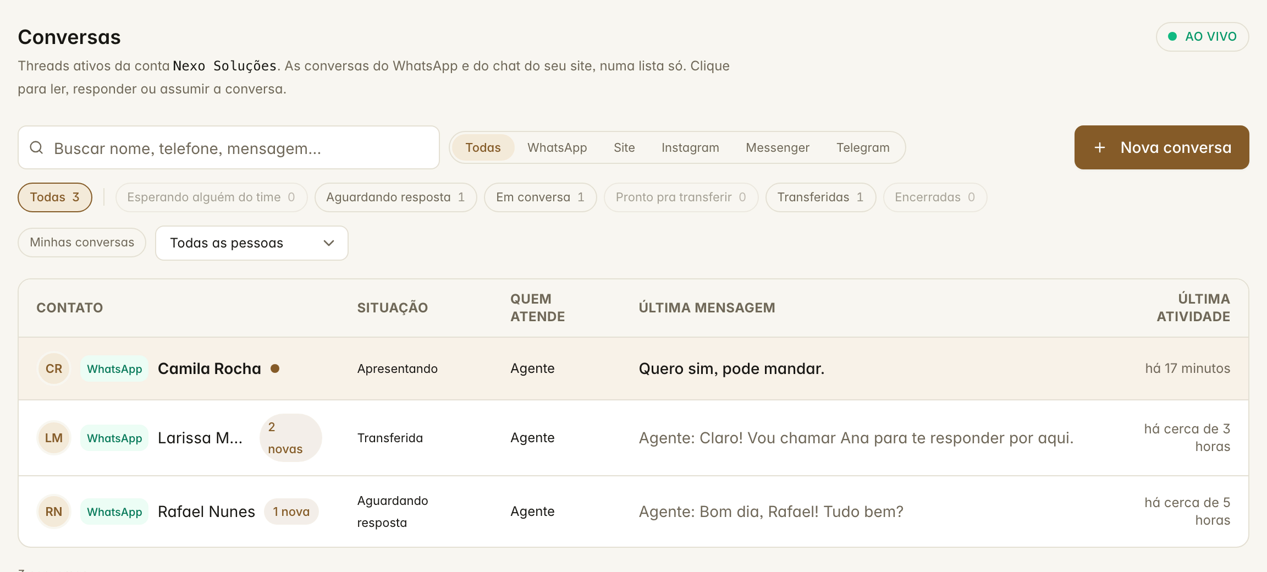Screen dimensions: 1267x572
Task: Open Camila Rocha conversation name
Action: pos(209,369)
